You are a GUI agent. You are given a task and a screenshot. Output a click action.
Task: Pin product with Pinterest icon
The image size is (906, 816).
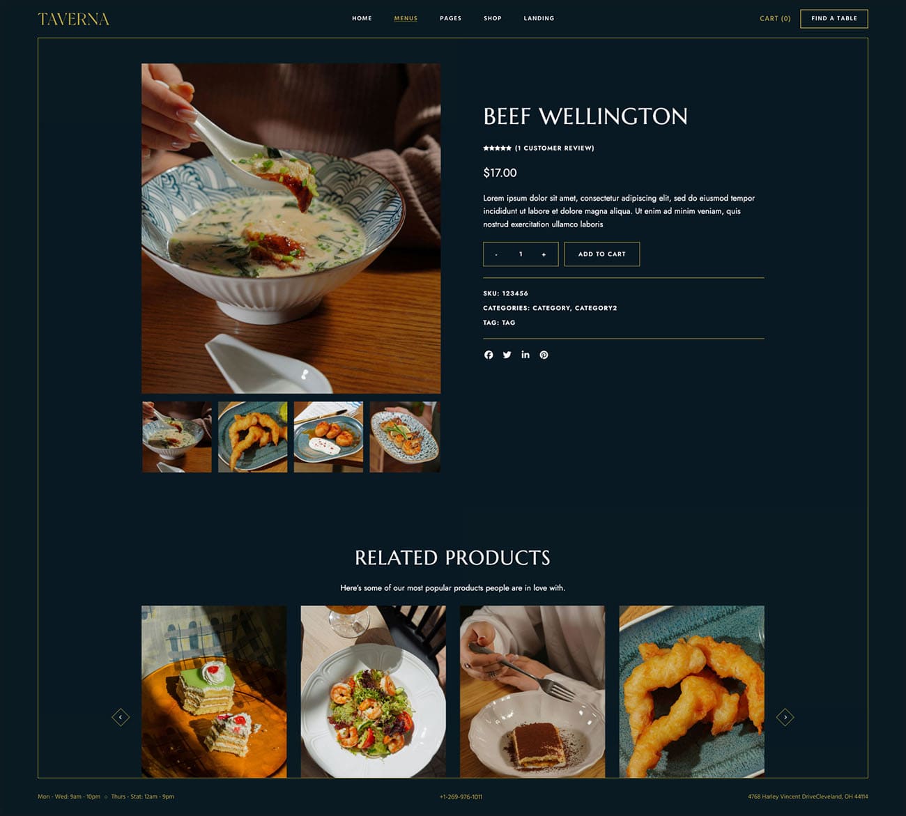(x=544, y=355)
